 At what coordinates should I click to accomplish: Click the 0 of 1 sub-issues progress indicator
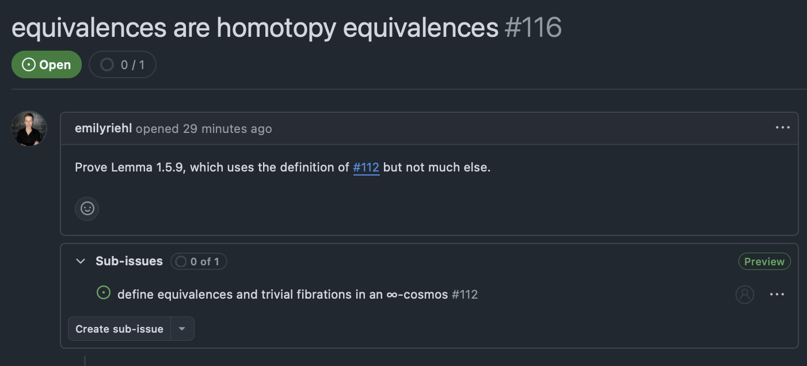[x=199, y=262]
